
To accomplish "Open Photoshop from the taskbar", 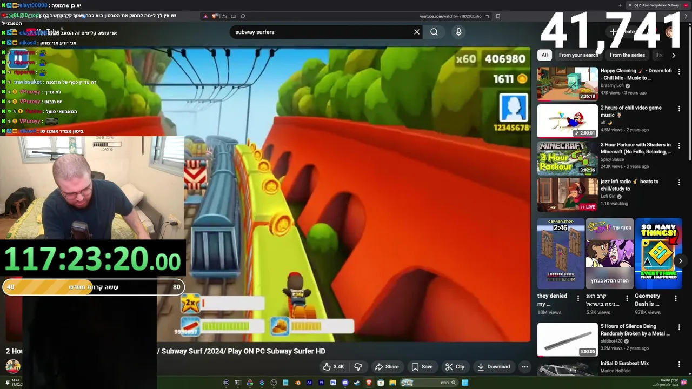I will (333, 383).
